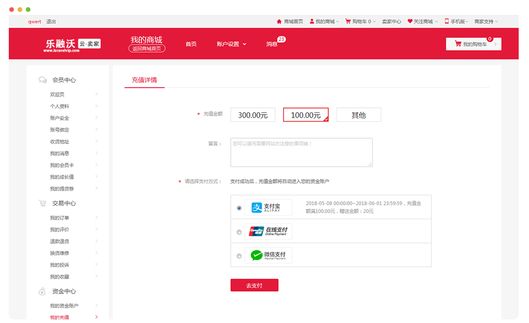Screen dimensions: 529x323
Task: Choose the 100.00元 recharge amount
Action: (306, 115)
